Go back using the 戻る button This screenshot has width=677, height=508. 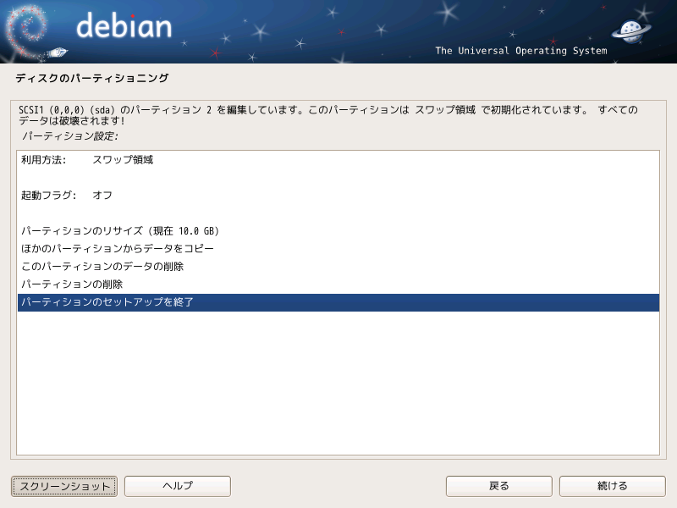498,486
